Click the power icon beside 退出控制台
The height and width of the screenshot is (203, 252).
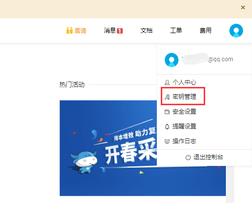188,157
